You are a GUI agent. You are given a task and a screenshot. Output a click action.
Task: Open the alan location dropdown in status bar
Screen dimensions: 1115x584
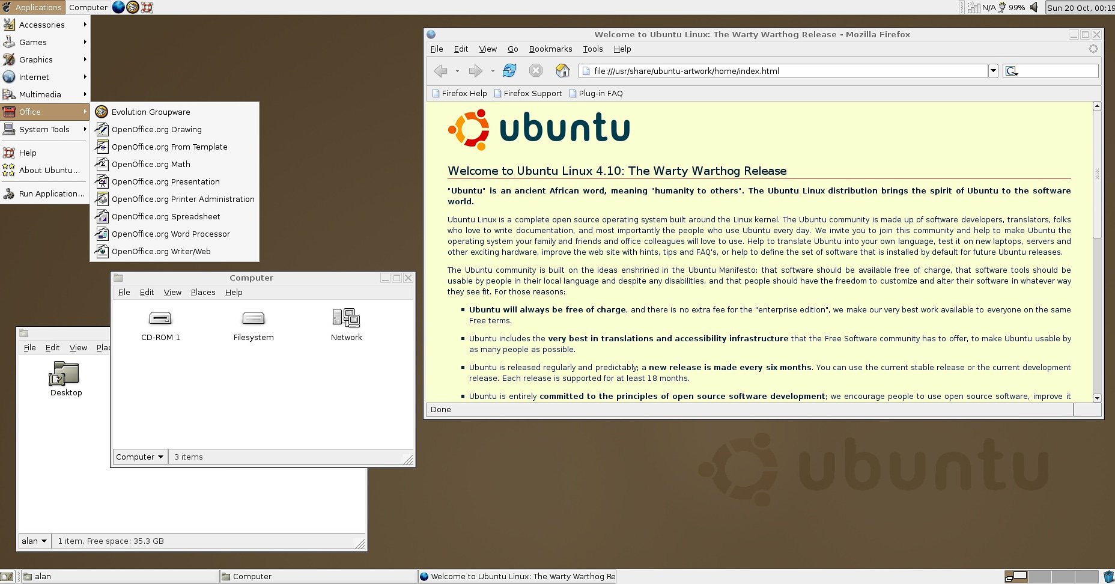coord(34,541)
